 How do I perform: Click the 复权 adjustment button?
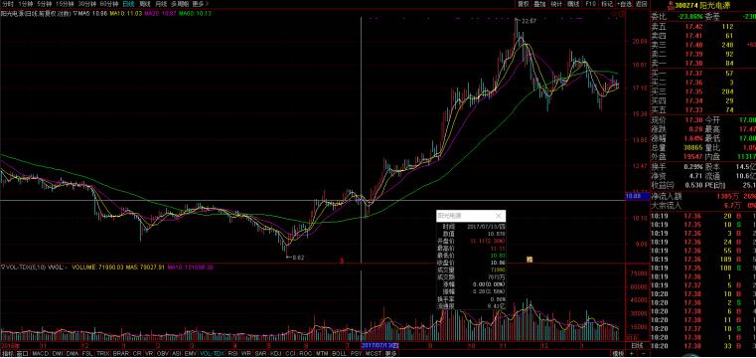(x=524, y=3)
